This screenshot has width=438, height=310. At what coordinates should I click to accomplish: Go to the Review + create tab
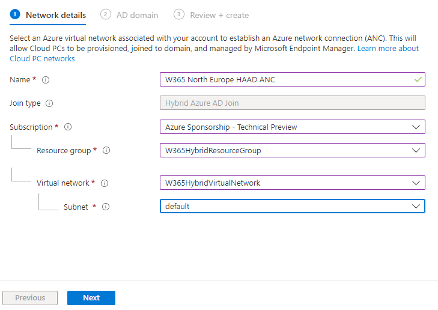point(211,15)
